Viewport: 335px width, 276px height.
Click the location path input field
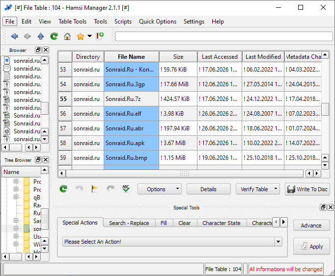tap(224, 36)
